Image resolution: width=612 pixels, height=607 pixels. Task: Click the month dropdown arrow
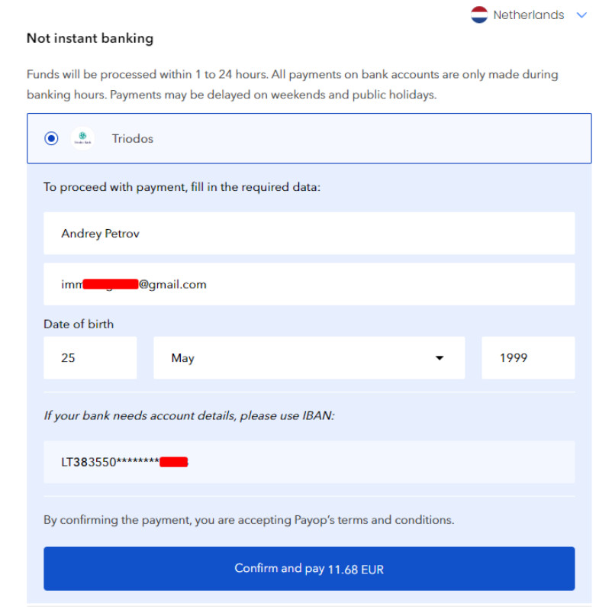(440, 358)
